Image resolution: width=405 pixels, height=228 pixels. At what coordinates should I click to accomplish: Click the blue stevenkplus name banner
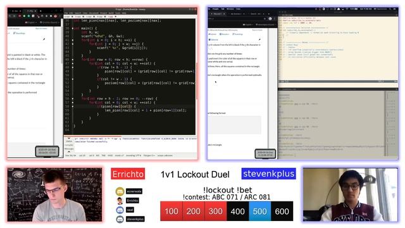pos(268,174)
